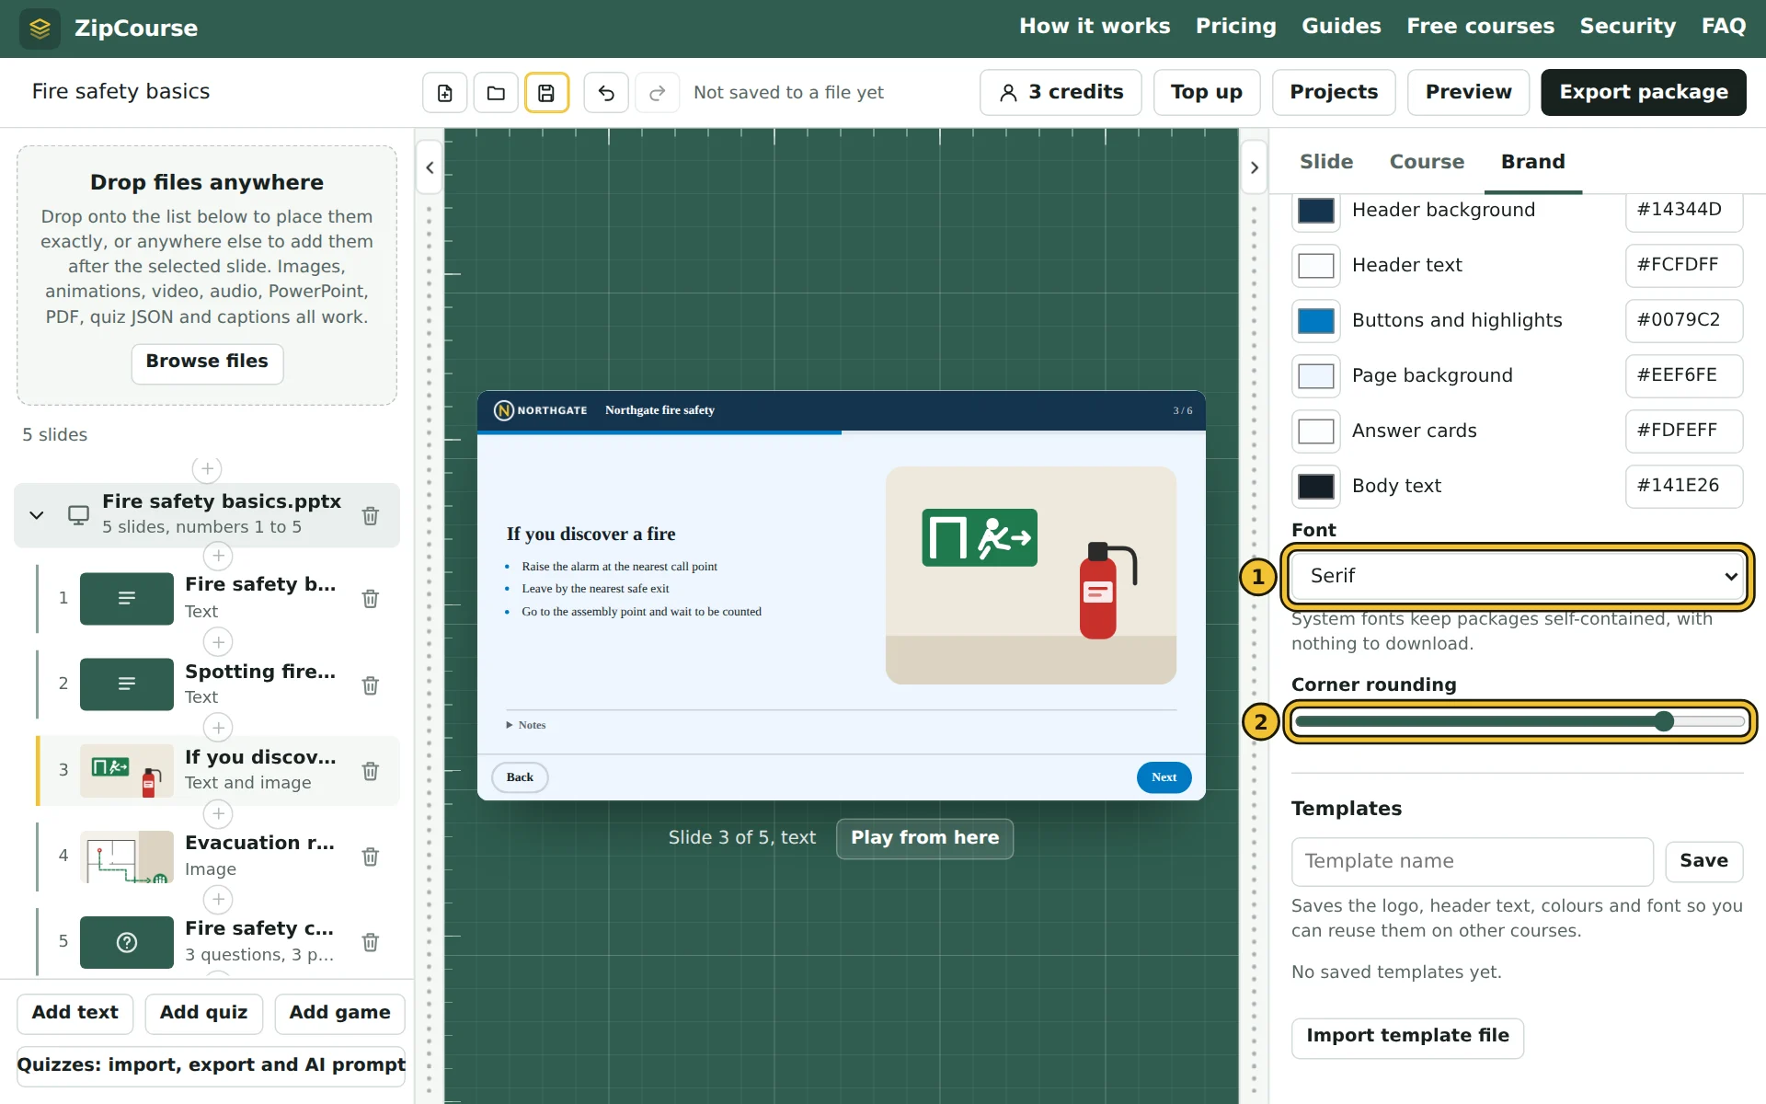
Task: Delete slide 3 If you discov...
Action: [x=371, y=770]
